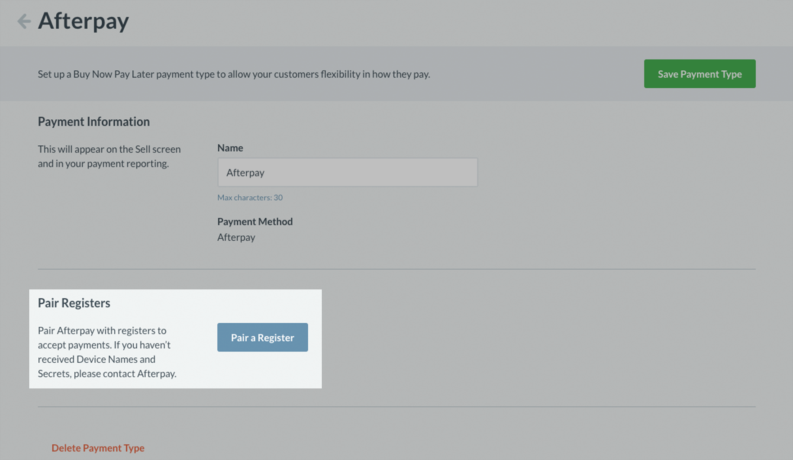Image resolution: width=793 pixels, height=460 pixels.
Task: Click the Afterpay value under Payment Method
Action: [x=236, y=237]
